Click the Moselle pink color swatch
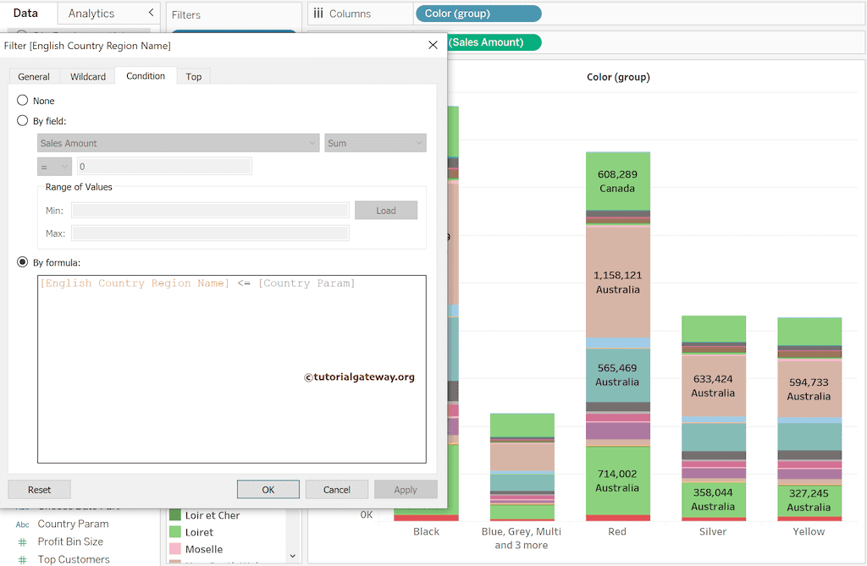The image size is (867, 566). pyautogui.click(x=175, y=550)
